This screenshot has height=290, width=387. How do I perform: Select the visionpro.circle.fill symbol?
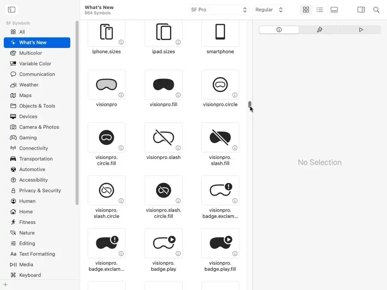click(106, 137)
